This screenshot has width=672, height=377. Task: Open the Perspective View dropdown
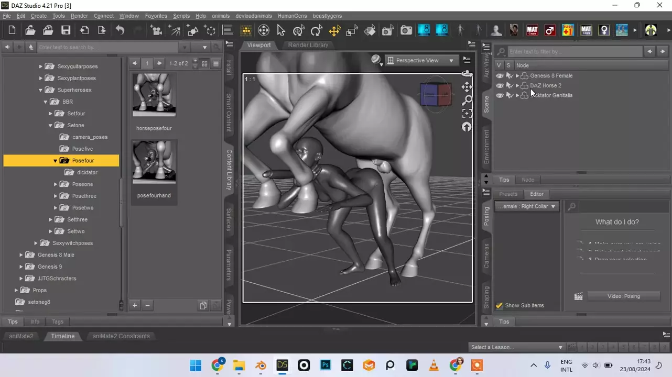click(x=421, y=61)
